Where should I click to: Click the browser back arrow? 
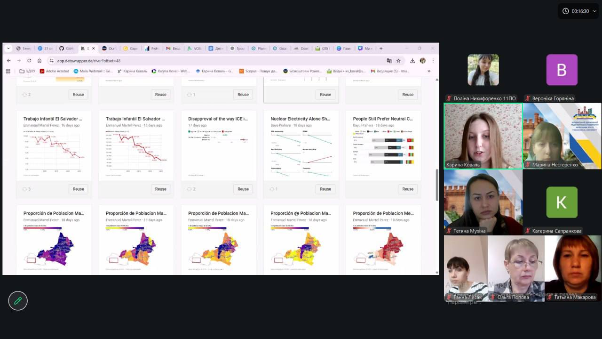pos(8,61)
